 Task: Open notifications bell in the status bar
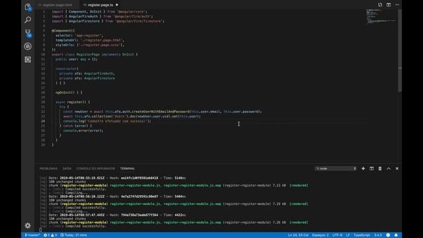click(396, 235)
